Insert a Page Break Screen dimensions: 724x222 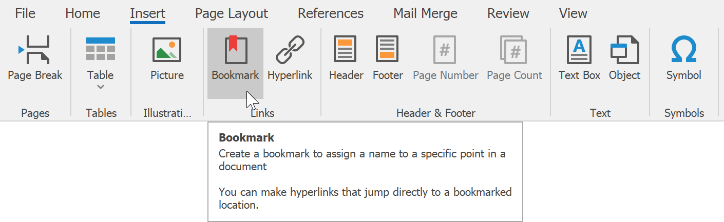point(34,58)
